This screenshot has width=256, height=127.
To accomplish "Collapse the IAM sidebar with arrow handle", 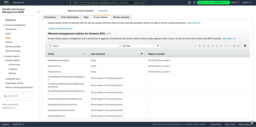I will 38,12.
